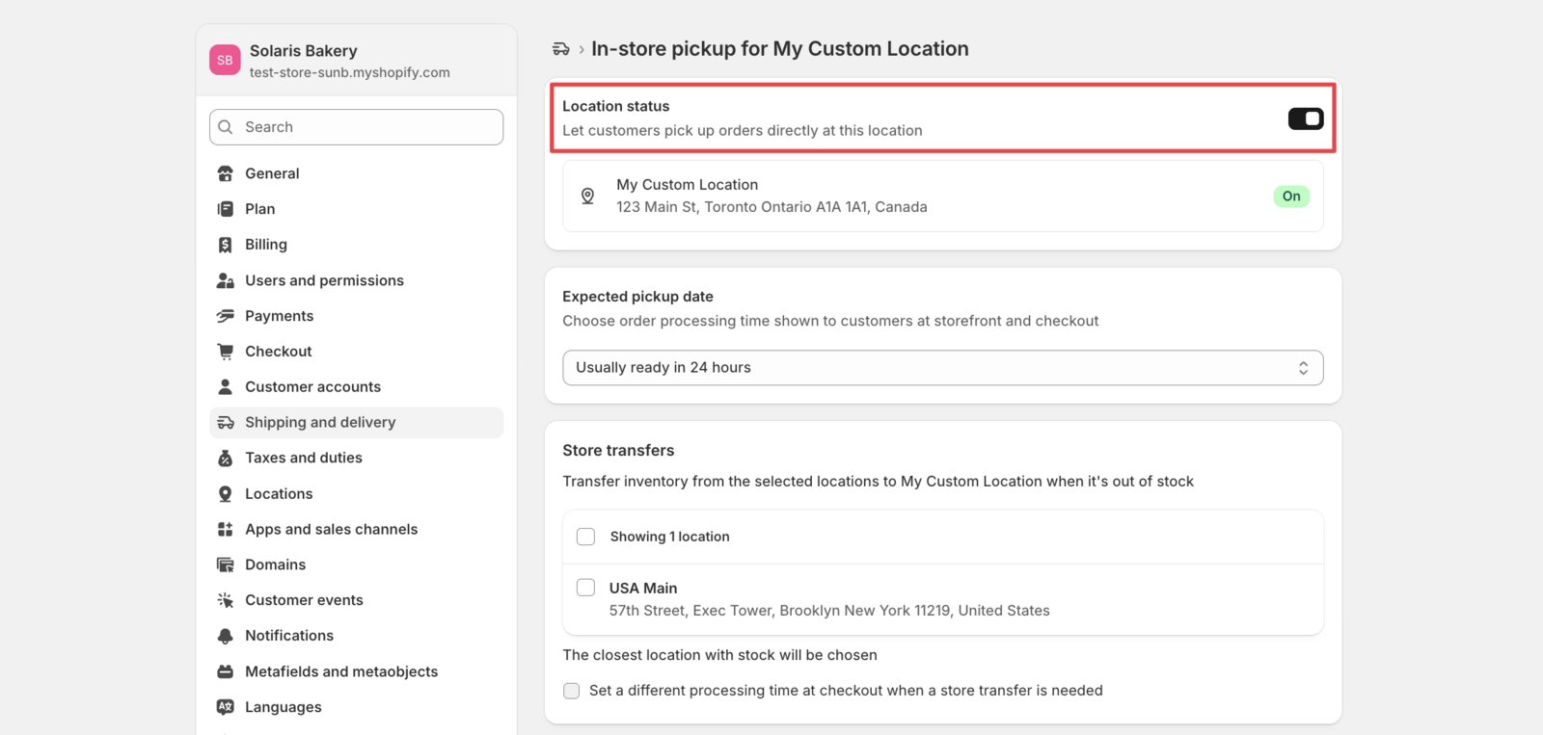Click the breadcrumb chevron separator
The height and width of the screenshot is (735, 1543).
click(x=582, y=49)
